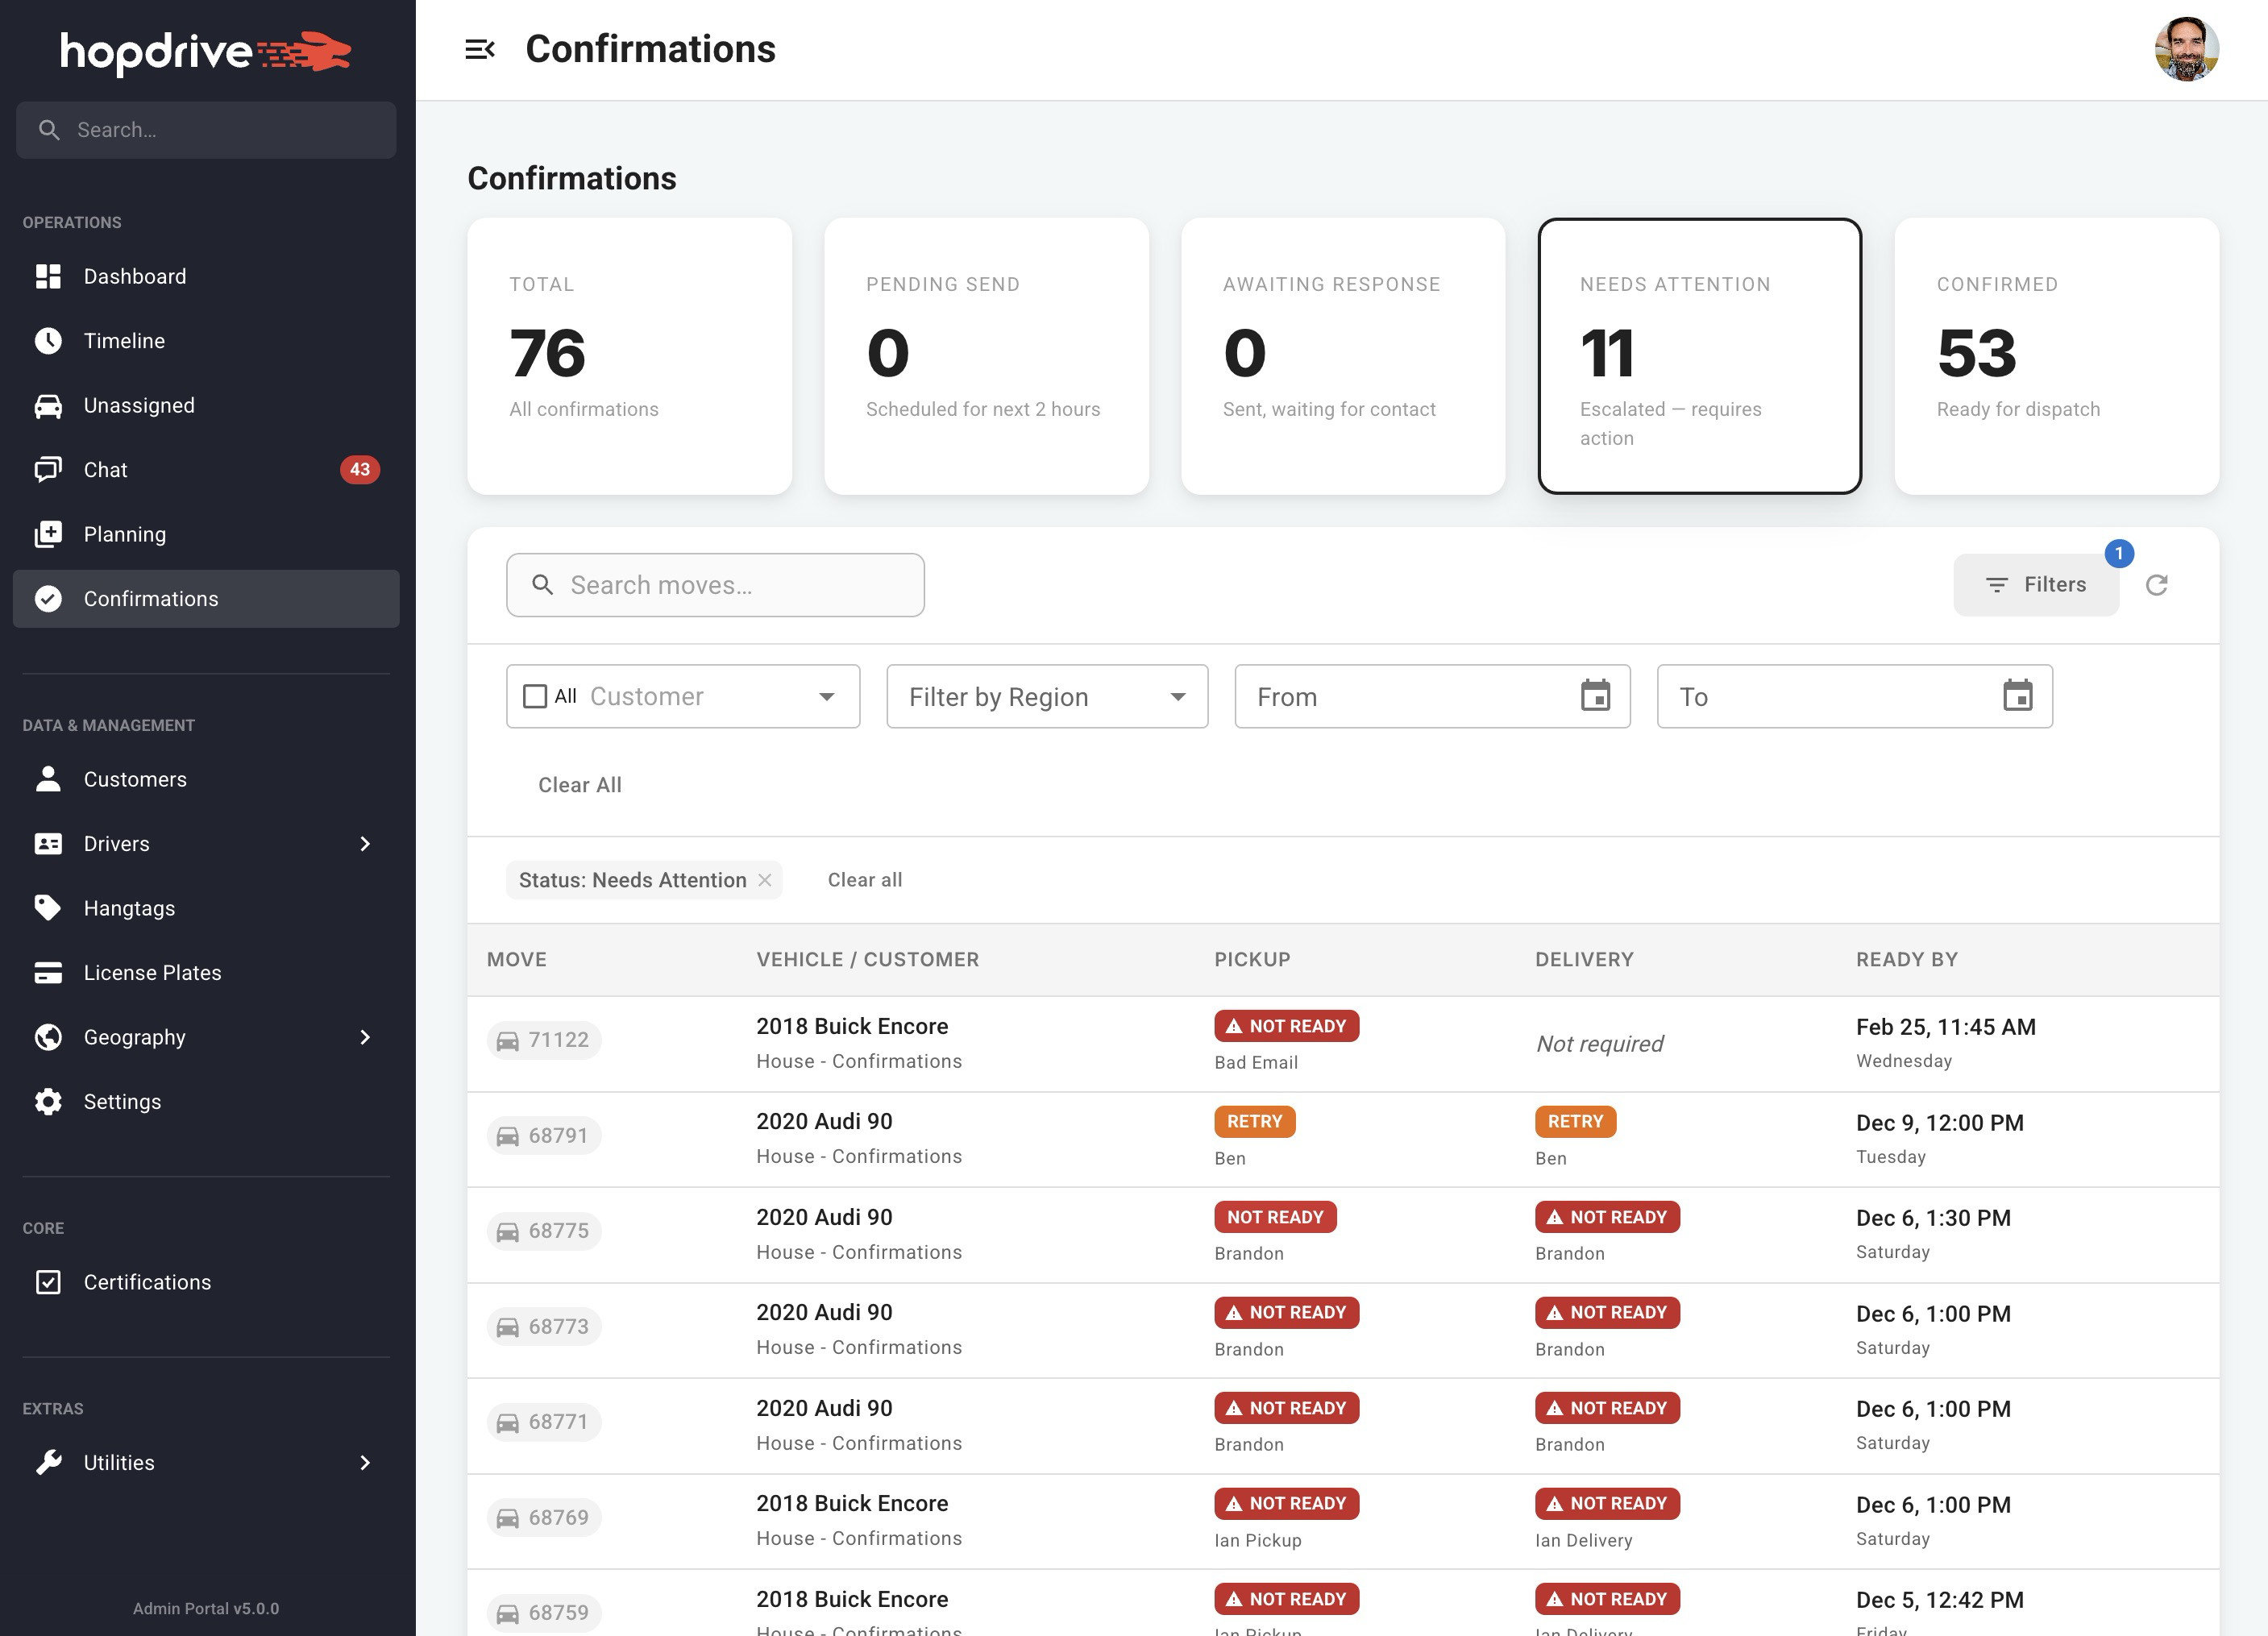Open the Certifications menu item
The width and height of the screenshot is (2268, 1636).
pyautogui.click(x=147, y=1282)
